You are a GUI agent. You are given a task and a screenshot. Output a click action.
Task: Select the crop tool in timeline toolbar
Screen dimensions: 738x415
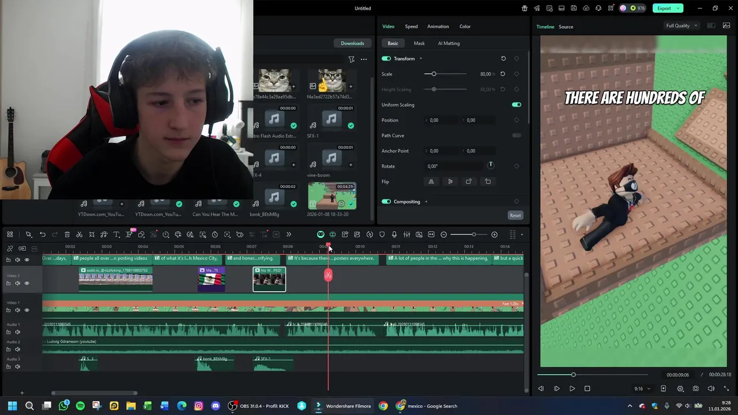(92, 235)
